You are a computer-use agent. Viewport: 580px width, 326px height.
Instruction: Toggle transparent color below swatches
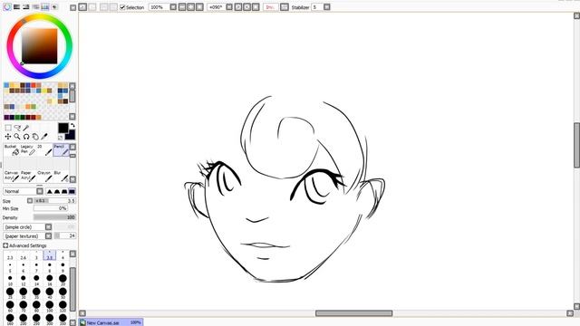61,138
